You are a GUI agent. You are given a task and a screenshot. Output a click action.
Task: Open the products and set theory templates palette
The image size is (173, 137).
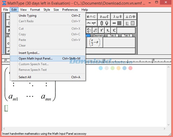(x=104, y=23)
